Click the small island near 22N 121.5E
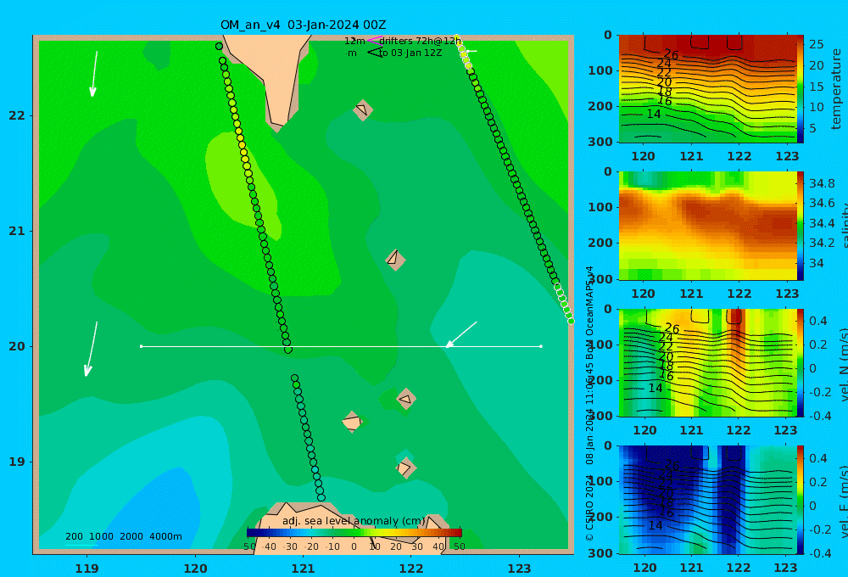 point(363,109)
